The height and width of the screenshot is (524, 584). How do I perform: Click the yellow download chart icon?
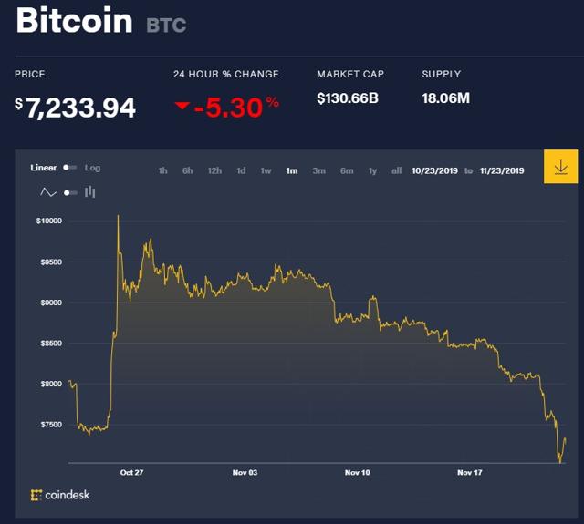pyautogui.click(x=560, y=167)
